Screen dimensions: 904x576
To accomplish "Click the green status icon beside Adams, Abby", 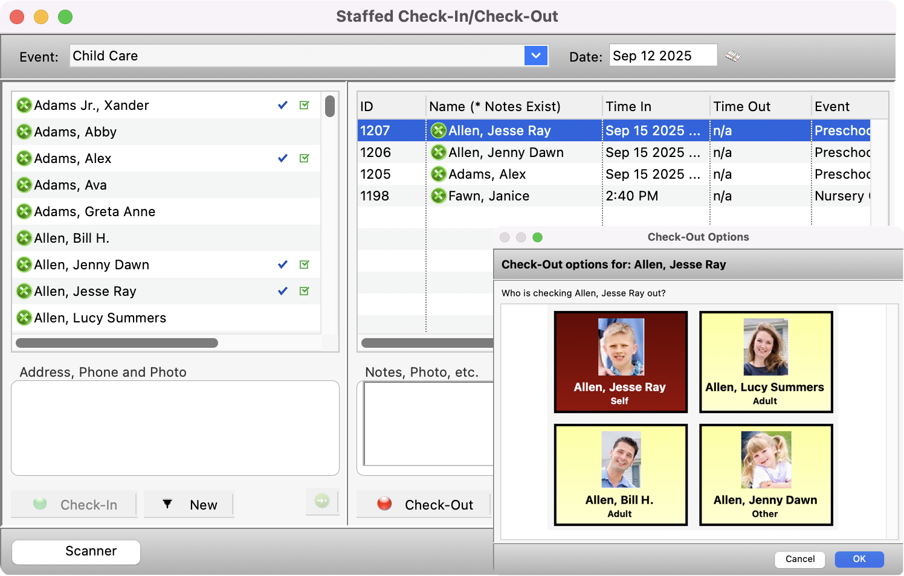I will click(x=24, y=132).
